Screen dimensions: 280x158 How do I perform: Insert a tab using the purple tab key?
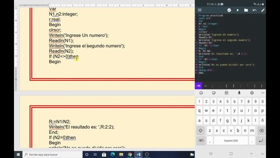[198, 86]
